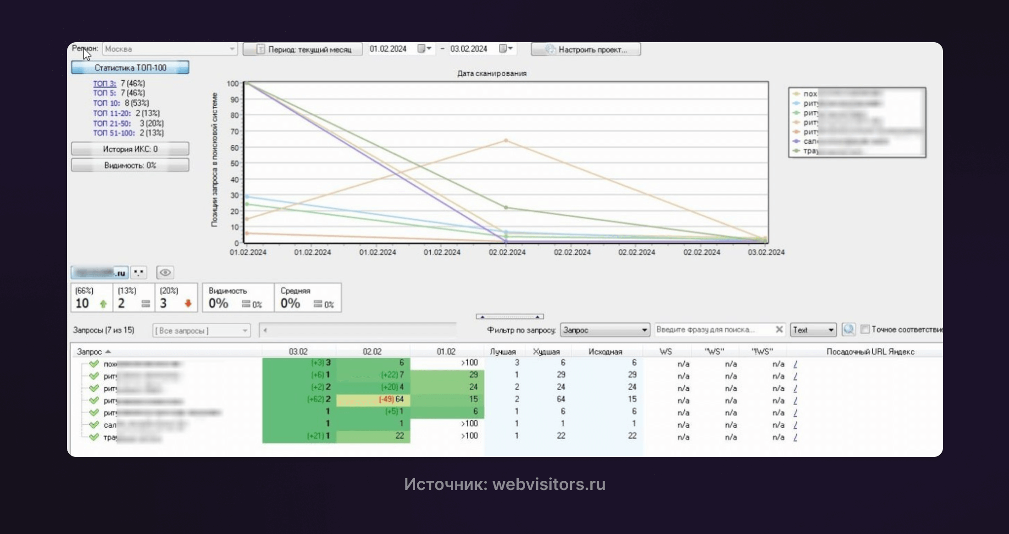
Task: Click the История ИКС: 0 button
Action: [130, 148]
